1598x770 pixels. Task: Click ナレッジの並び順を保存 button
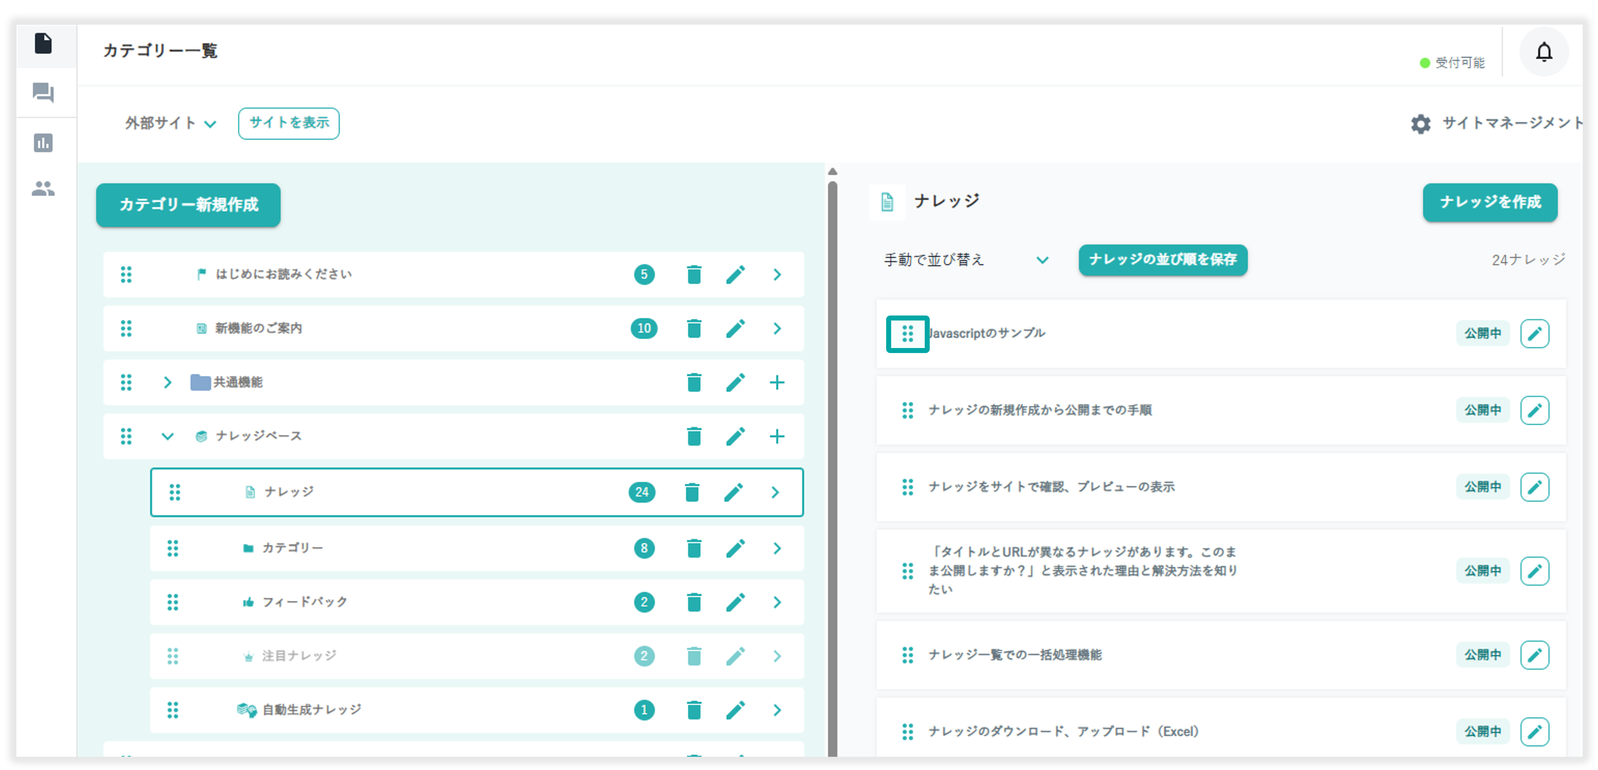pyautogui.click(x=1163, y=260)
